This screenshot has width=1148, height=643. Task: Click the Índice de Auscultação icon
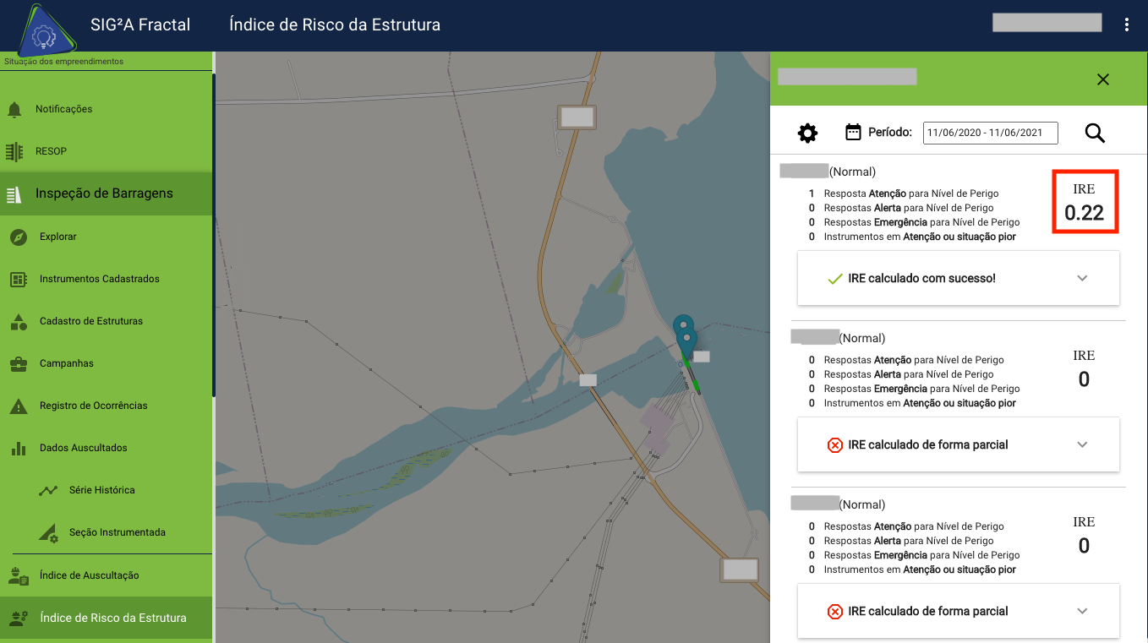[x=19, y=575]
